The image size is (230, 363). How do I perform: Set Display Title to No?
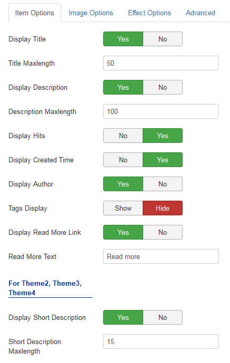coord(163,39)
